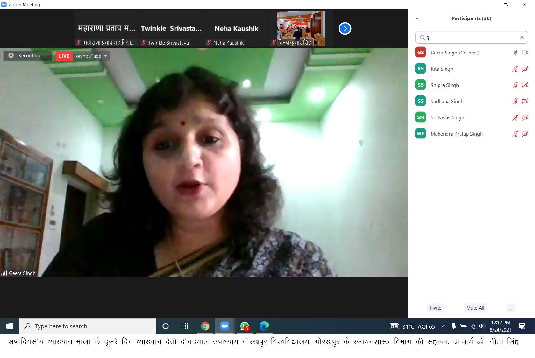The width and height of the screenshot is (535, 358).
Task: Open the taskbar clock and date
Action: [500, 326]
